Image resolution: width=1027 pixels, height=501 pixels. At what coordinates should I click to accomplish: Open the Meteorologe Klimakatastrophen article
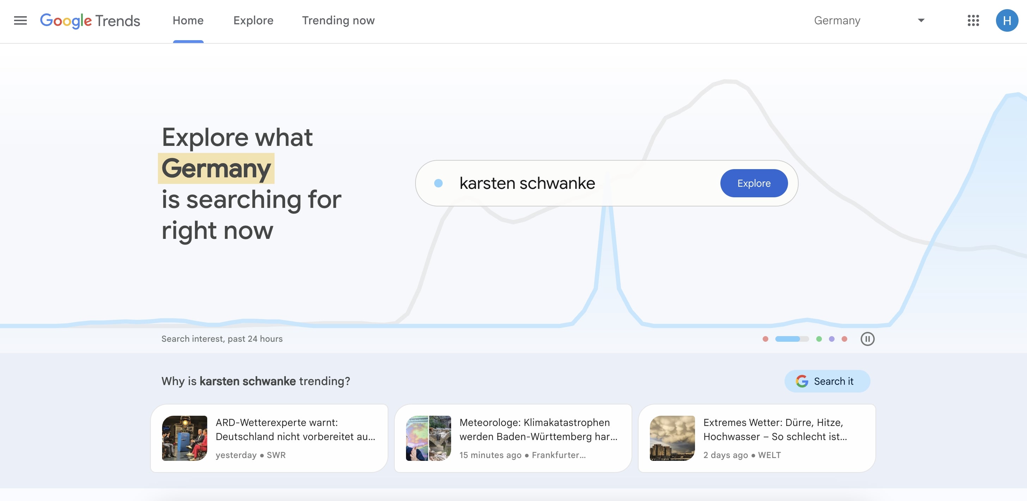513,438
